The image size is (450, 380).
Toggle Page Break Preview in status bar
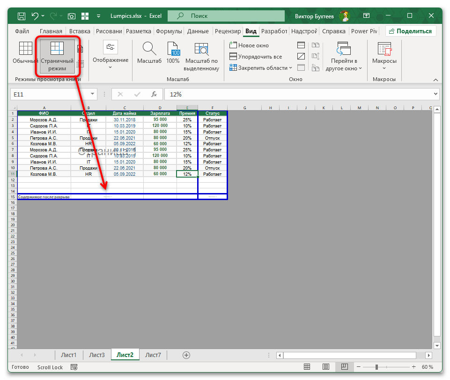click(344, 367)
